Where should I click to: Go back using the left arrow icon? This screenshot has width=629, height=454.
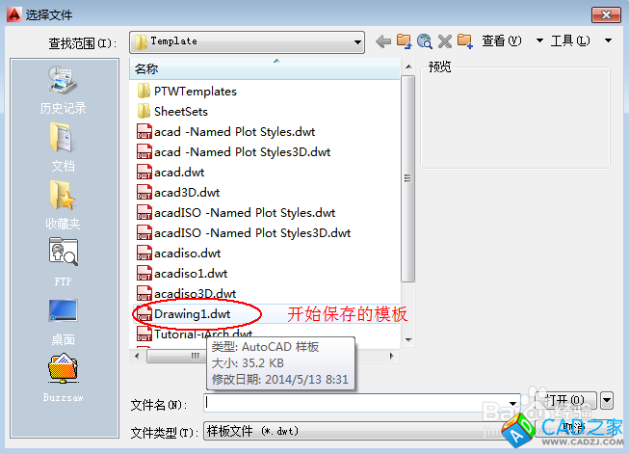[x=383, y=41]
